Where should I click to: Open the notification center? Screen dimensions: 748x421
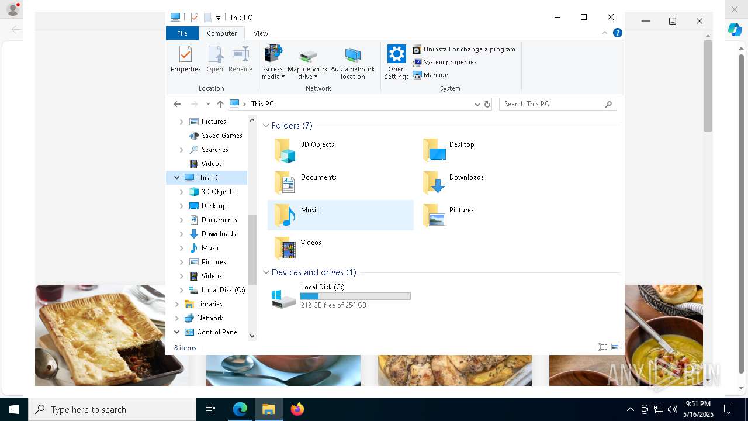click(729, 409)
